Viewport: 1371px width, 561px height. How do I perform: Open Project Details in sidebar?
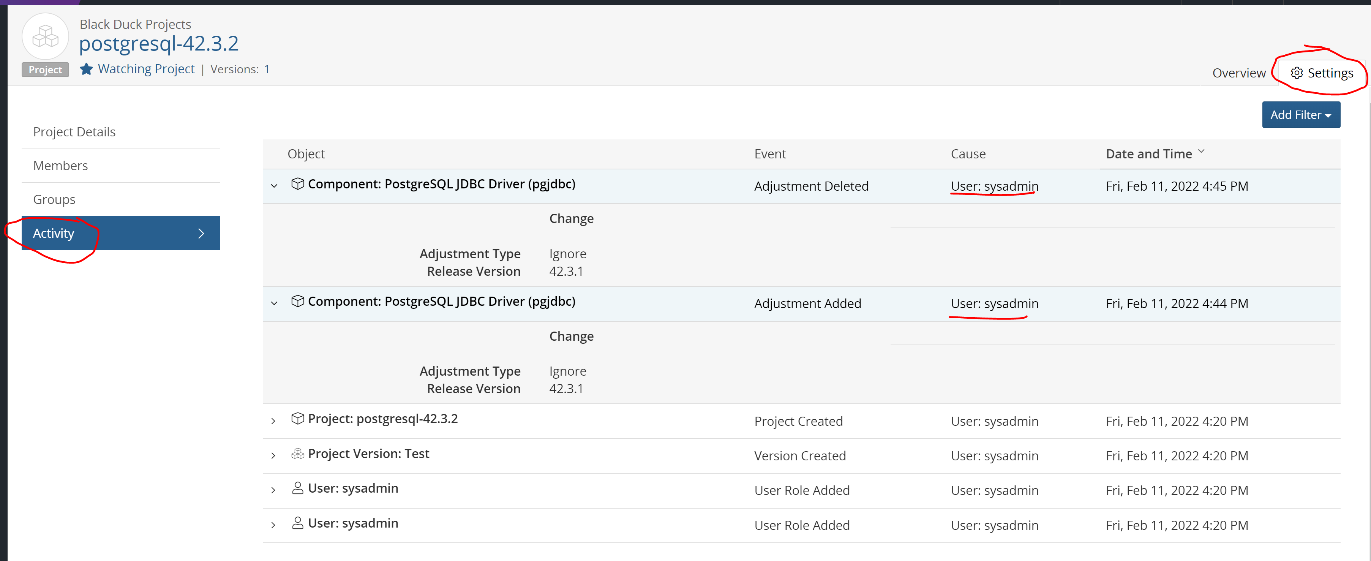pos(121,132)
